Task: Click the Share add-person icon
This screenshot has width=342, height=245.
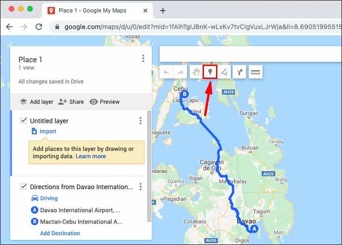Action: click(x=62, y=102)
